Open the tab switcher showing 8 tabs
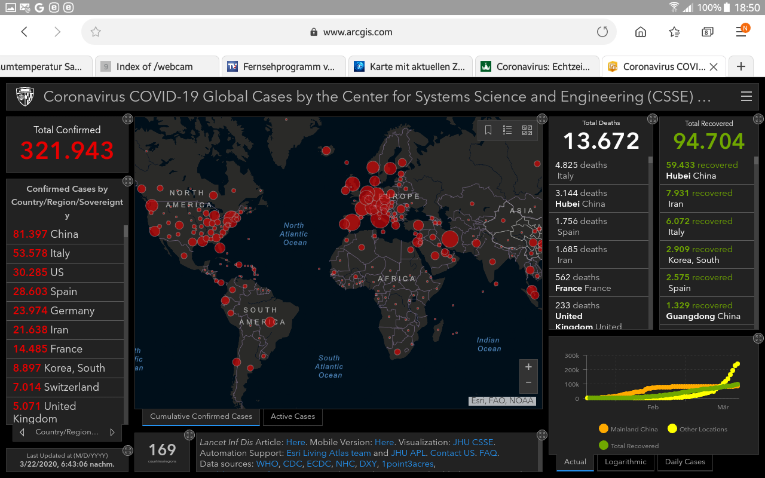The width and height of the screenshot is (765, 478). 708,32
